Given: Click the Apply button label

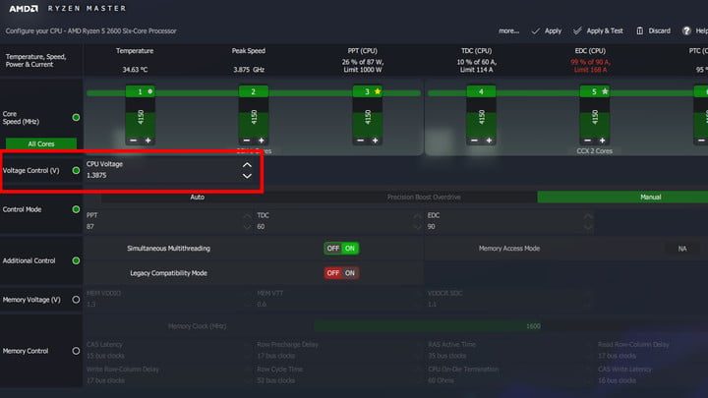Looking at the screenshot, I should 553,31.
